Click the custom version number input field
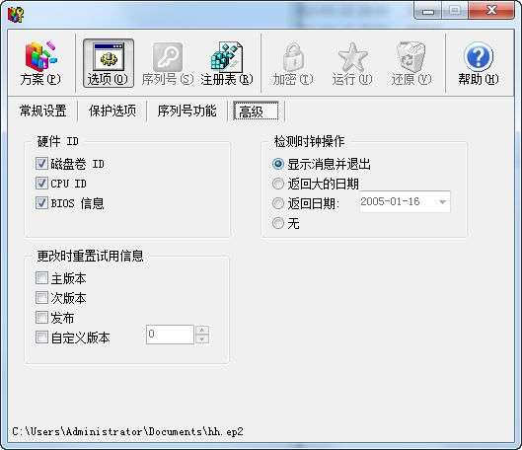This screenshot has height=450, width=522. pos(170,335)
